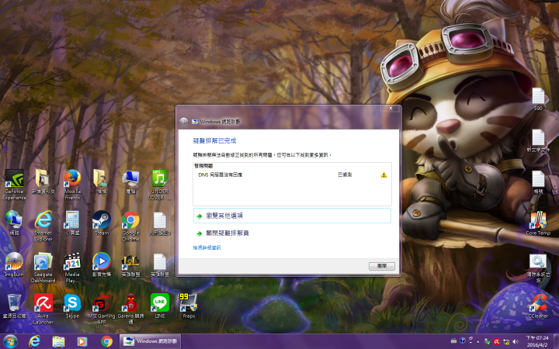Launch Mozilla Firefox from the desktop
The image size is (559, 349).
pos(72,185)
